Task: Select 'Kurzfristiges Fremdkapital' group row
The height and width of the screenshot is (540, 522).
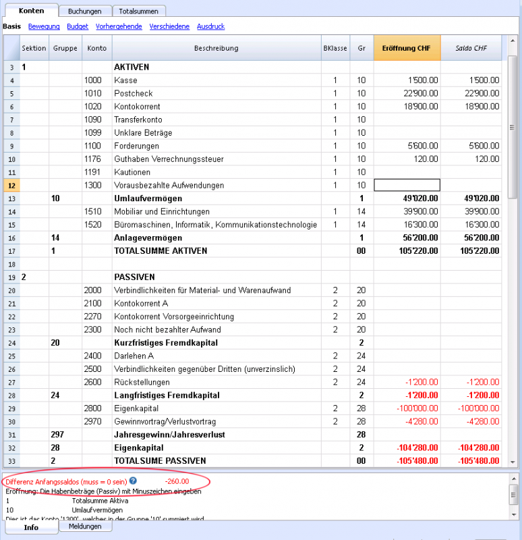Action: (216, 343)
